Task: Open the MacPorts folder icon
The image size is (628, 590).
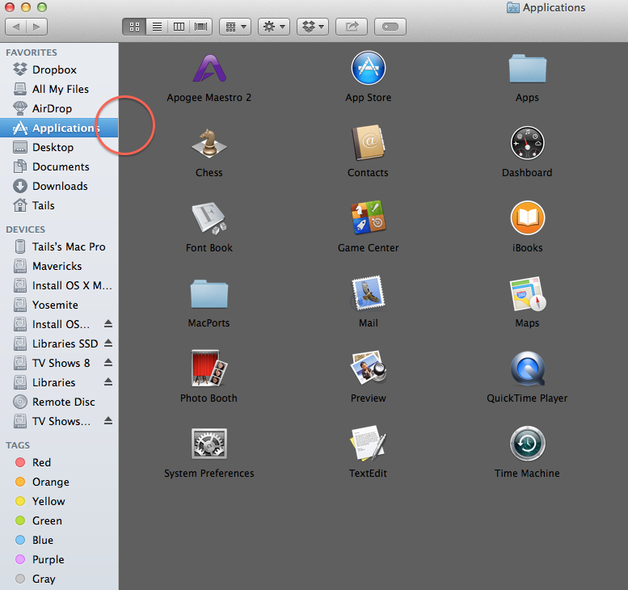Action: (x=209, y=293)
